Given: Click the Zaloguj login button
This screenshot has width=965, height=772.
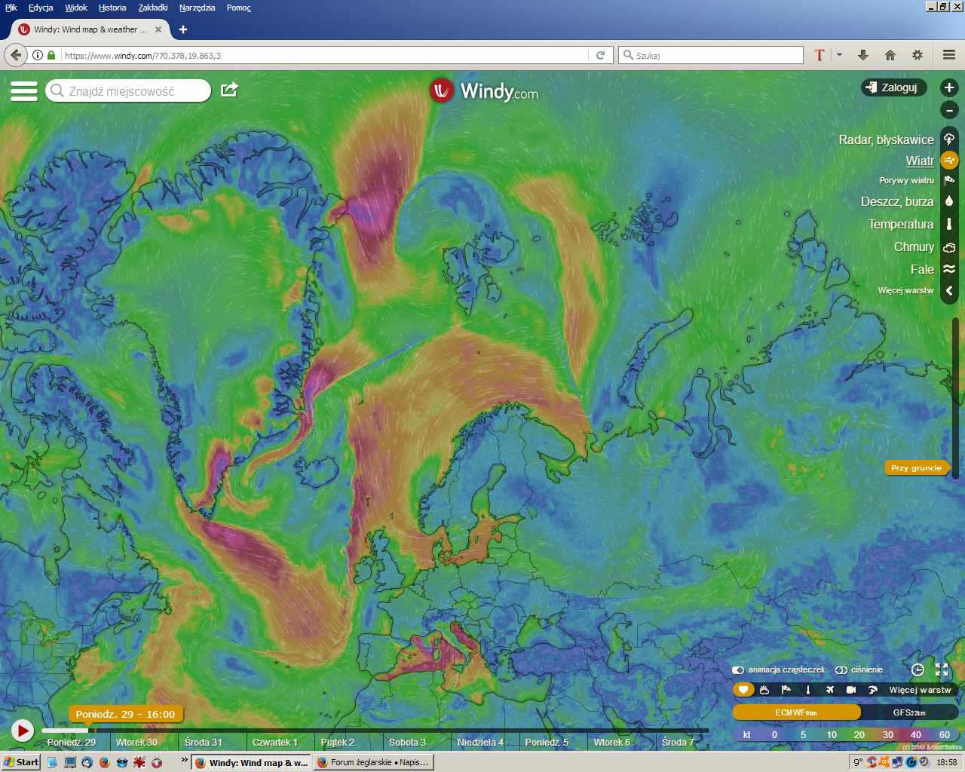Looking at the screenshot, I should [893, 87].
